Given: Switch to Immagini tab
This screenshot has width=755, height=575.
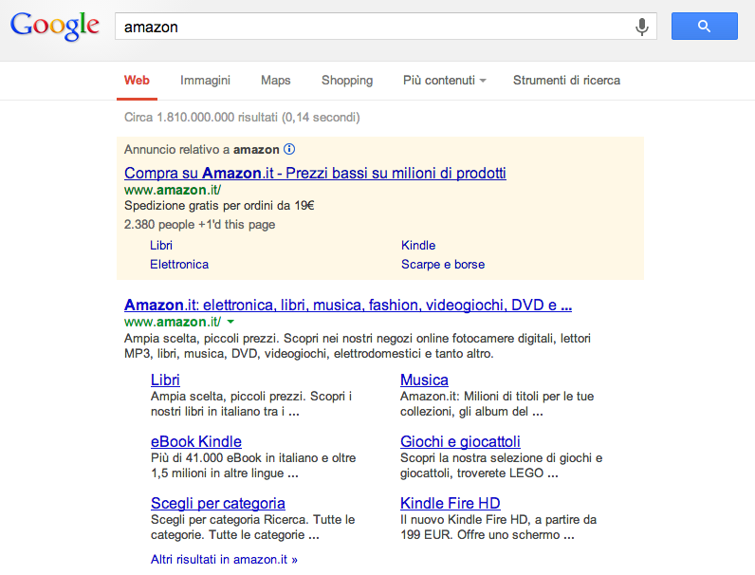Looking at the screenshot, I should click(x=205, y=80).
